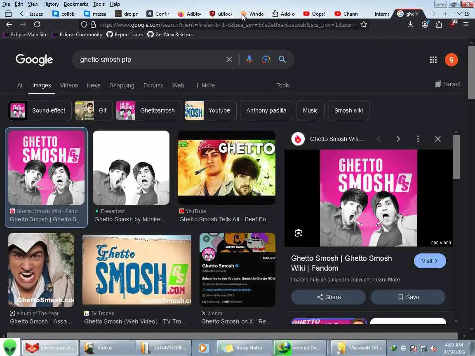Reload the current page
The width and height of the screenshot is (475, 356).
(37, 25)
